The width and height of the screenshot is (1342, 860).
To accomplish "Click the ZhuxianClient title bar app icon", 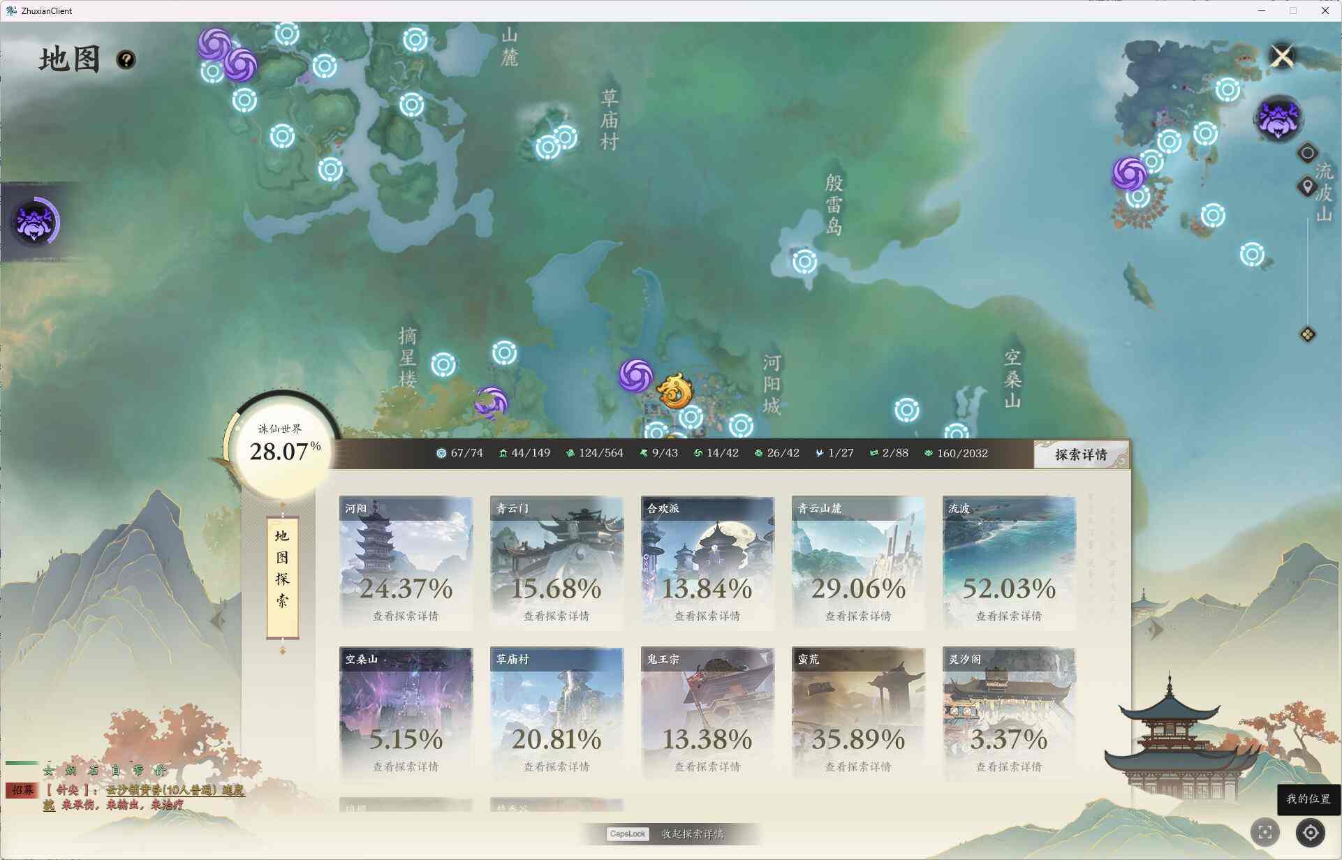I will [x=10, y=10].
